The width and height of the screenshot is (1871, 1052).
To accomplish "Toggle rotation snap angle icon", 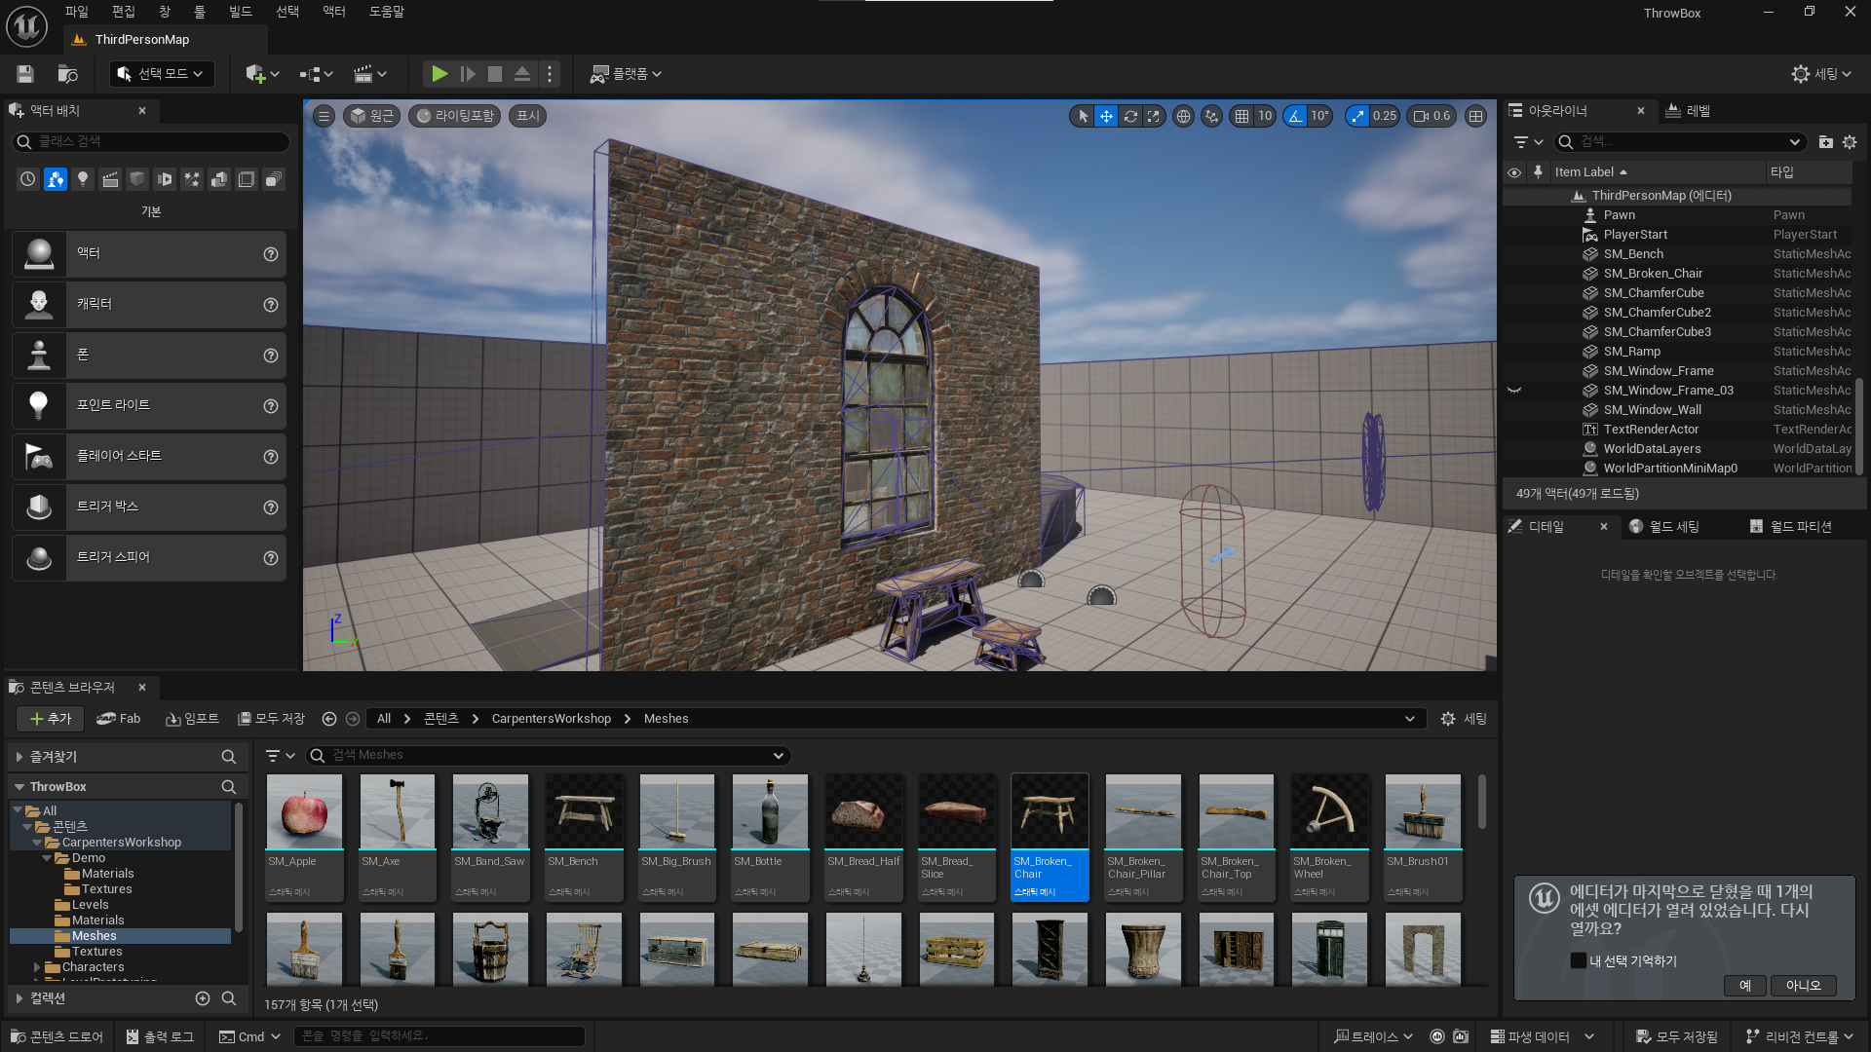I will (x=1295, y=116).
